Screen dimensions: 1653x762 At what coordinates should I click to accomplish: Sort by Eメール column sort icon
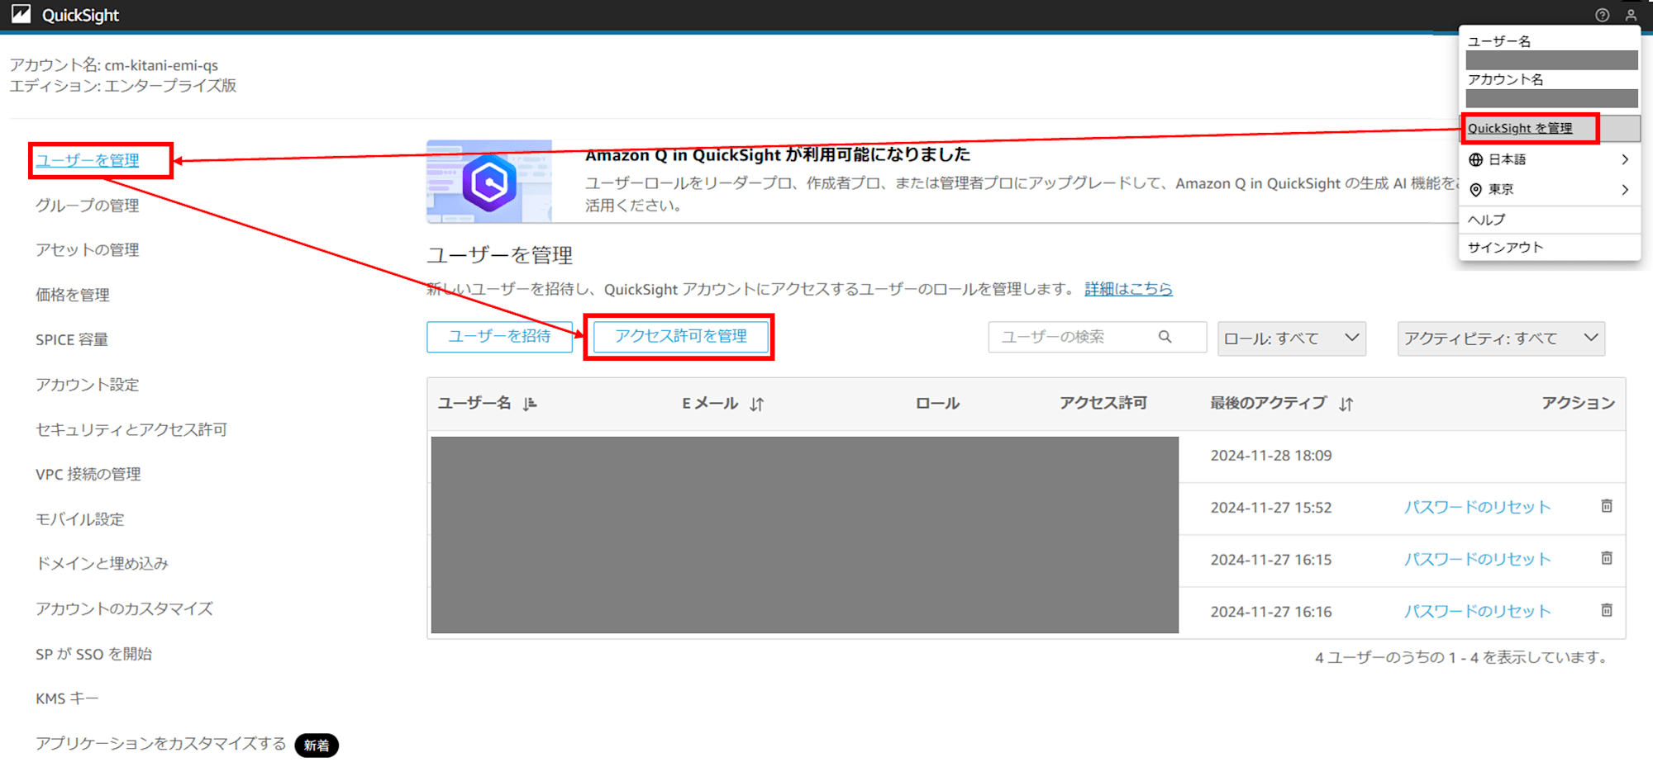tap(757, 404)
